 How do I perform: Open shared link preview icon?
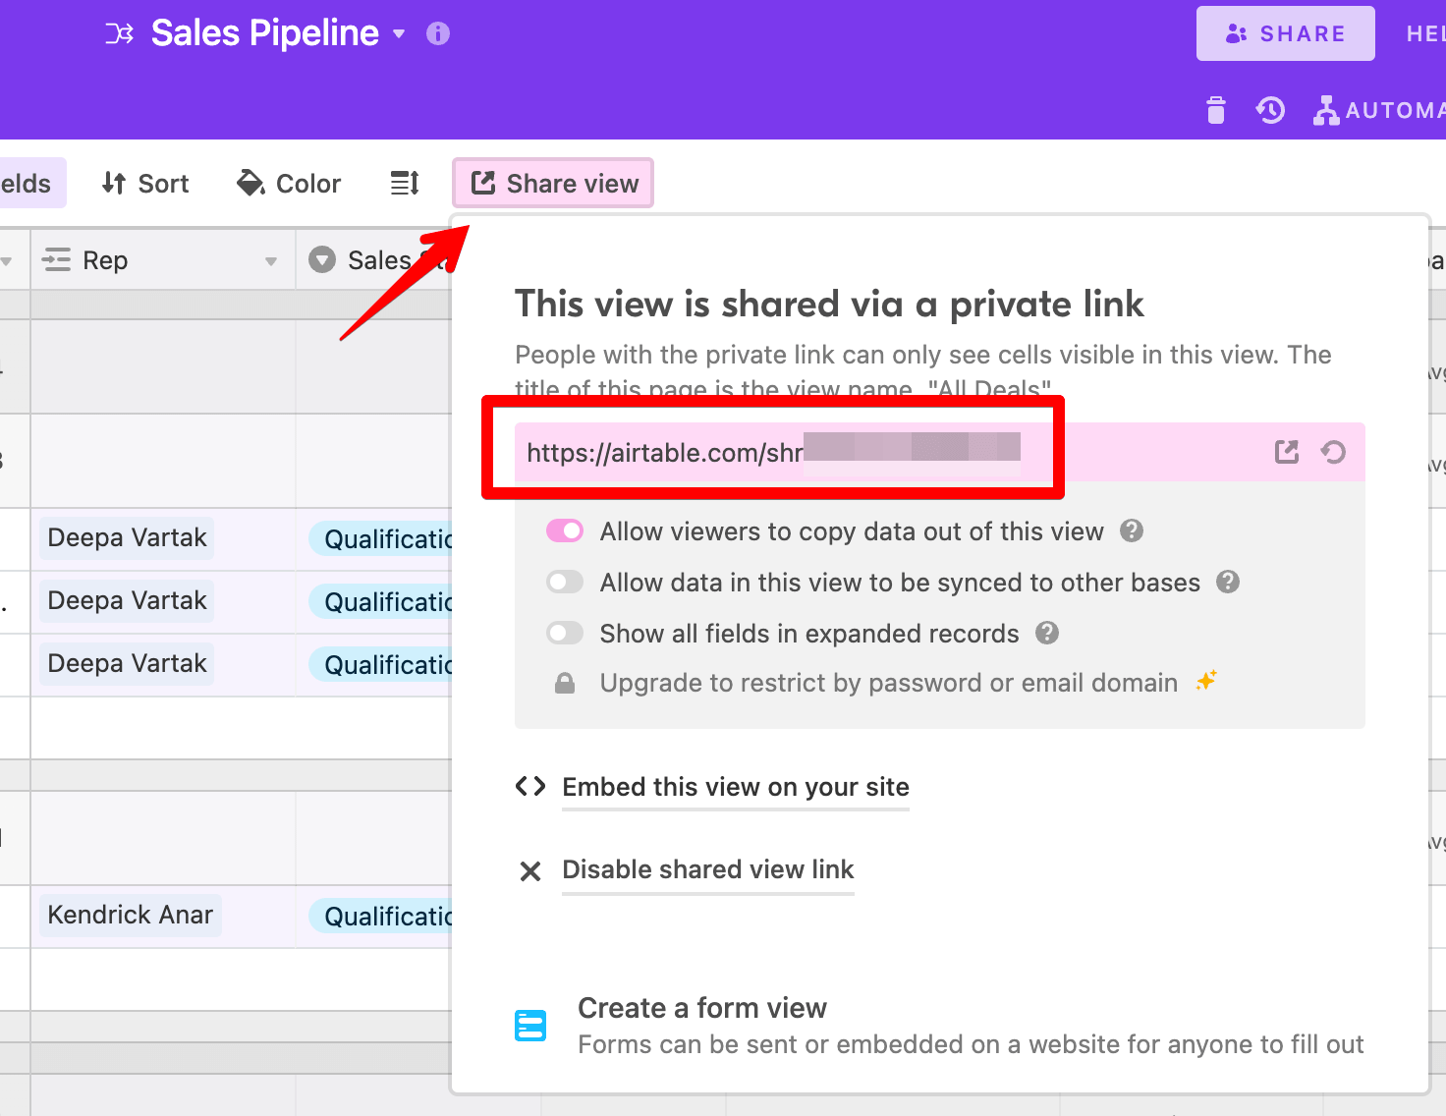pyautogui.click(x=1287, y=452)
